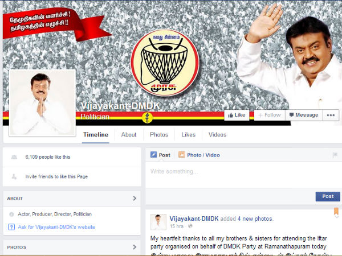Click the Message button
Screen dimensions: 342x256
pyautogui.click(x=303, y=115)
